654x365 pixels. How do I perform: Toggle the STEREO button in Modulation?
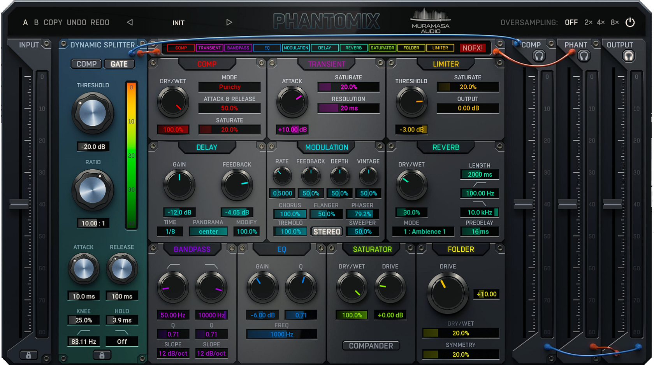[327, 232]
